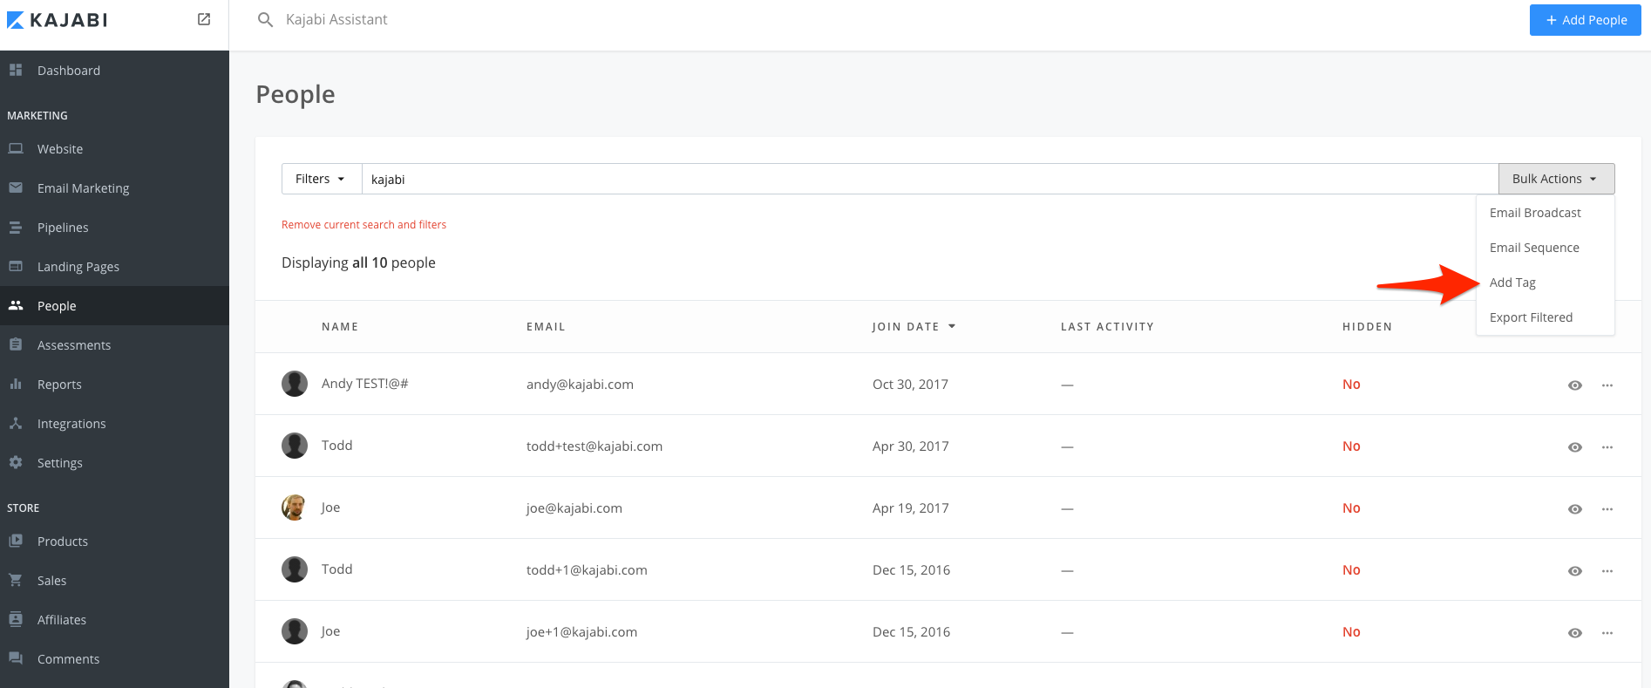Click the Pipelines sidebar icon

[x=16, y=227]
